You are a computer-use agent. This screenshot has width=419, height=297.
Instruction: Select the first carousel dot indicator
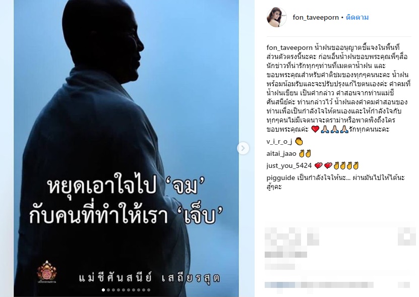pos(103,290)
